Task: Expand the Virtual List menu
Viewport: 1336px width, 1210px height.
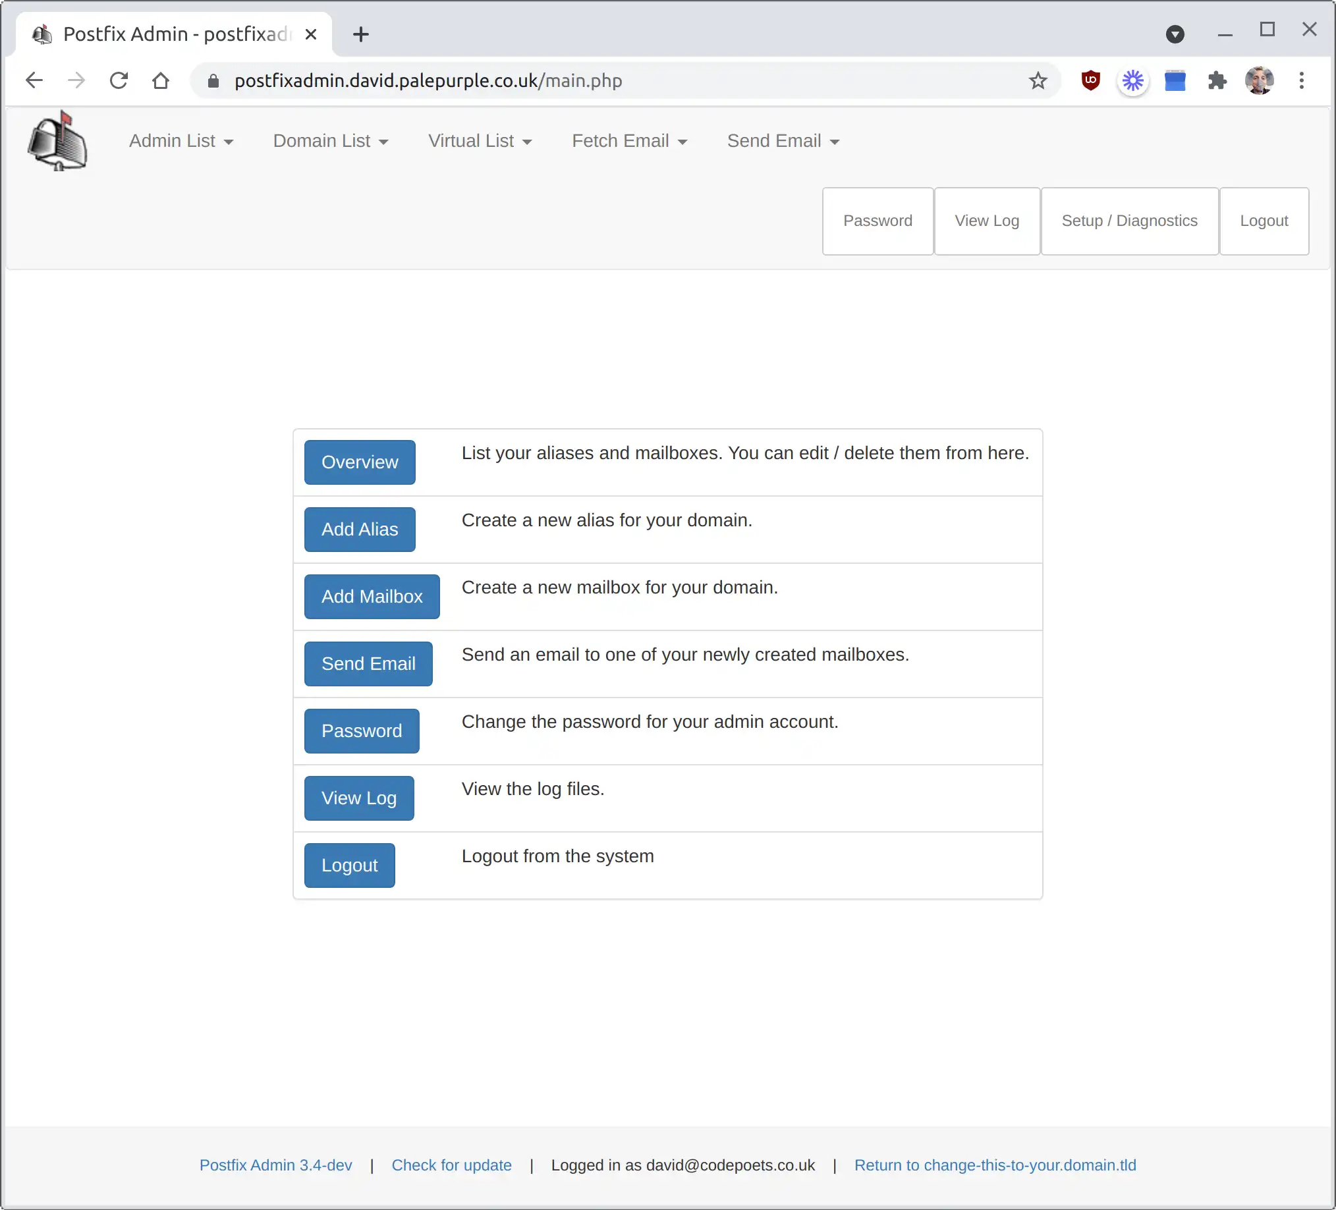Action: click(480, 140)
